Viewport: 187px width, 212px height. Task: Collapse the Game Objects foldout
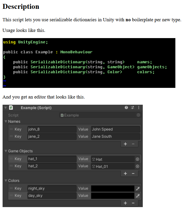click(6, 151)
